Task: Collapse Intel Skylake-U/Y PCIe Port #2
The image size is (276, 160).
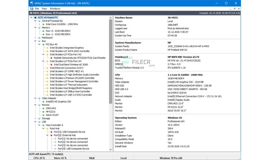Action: [x=43, y=55]
